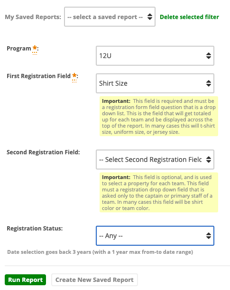Screen dimensions: 230x290
Task: Click the yellow note about optional field
Action: click(x=159, y=192)
